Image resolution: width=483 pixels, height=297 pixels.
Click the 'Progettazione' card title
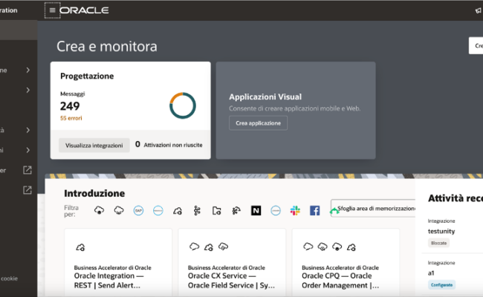tap(87, 76)
